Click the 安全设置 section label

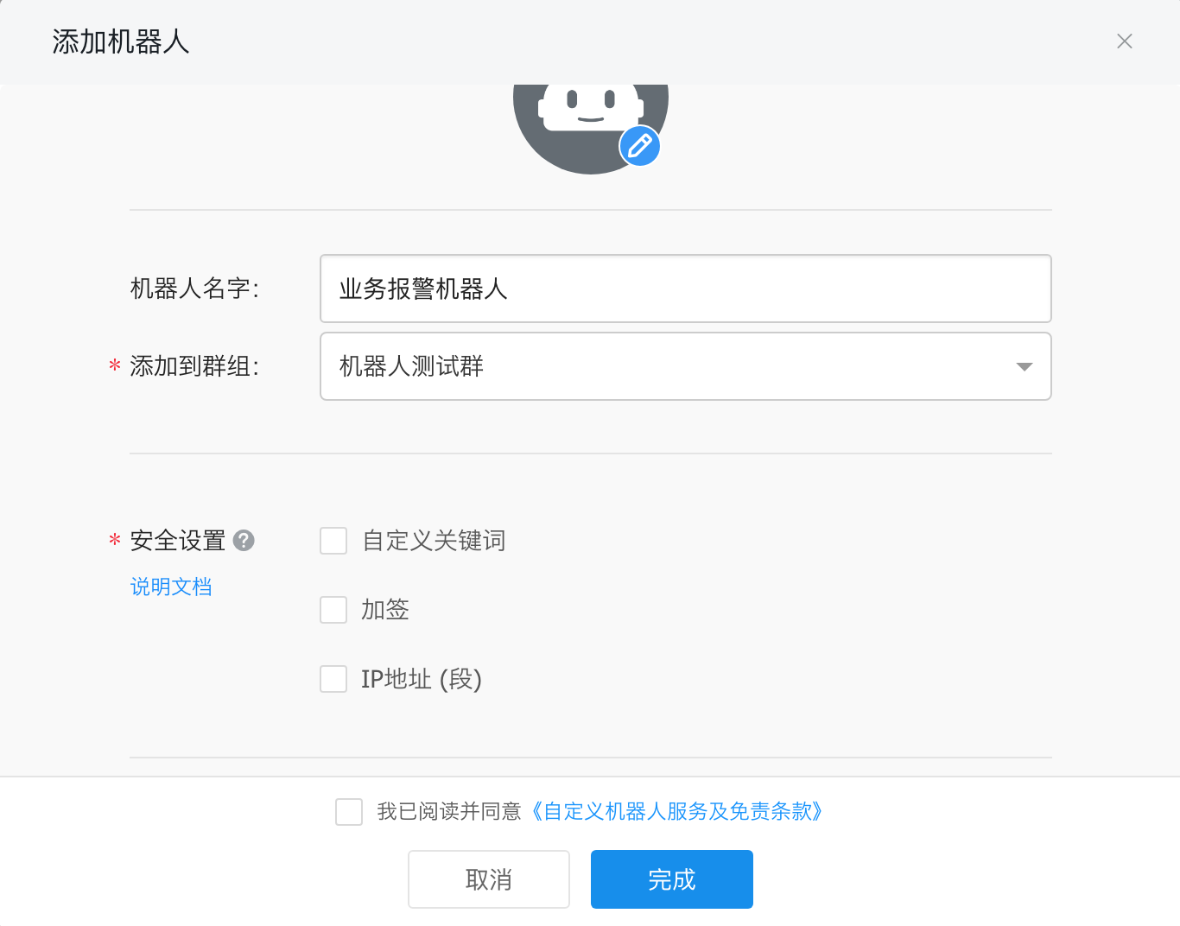pyautogui.click(x=177, y=540)
